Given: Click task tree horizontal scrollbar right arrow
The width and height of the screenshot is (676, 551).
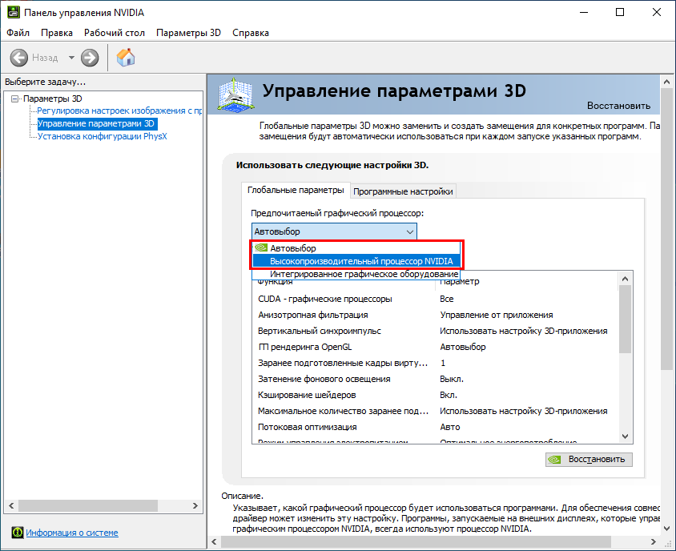Looking at the screenshot, I should click(195, 505).
